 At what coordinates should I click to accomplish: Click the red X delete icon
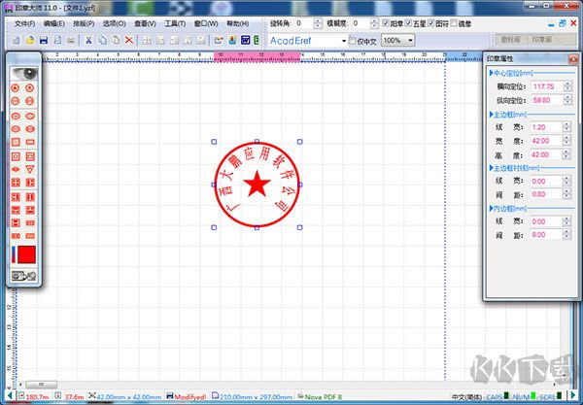click(x=129, y=40)
